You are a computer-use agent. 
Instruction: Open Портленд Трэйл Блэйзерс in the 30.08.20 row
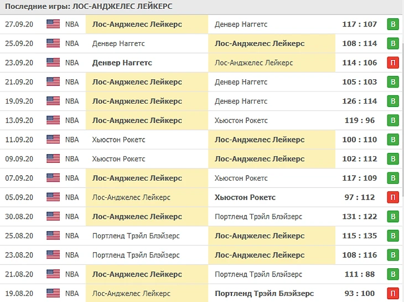[x=258, y=217]
